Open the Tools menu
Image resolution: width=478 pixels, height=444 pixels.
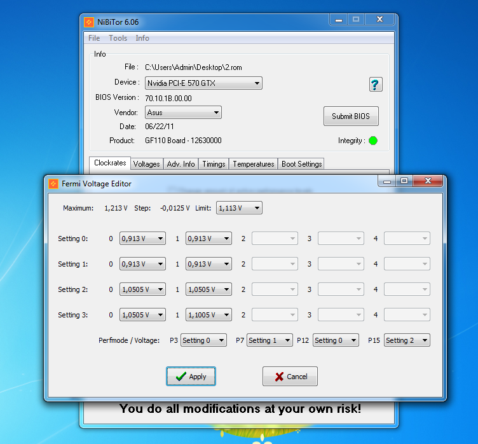click(x=118, y=38)
